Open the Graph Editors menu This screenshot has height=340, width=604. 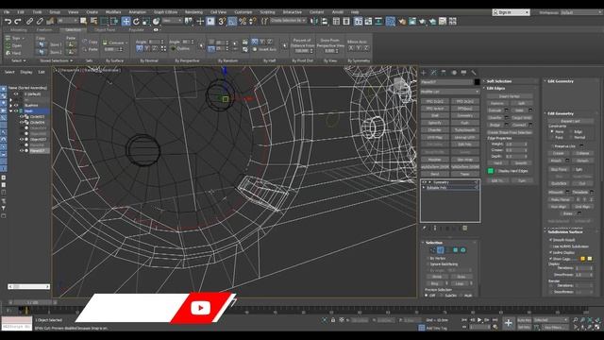coord(166,12)
